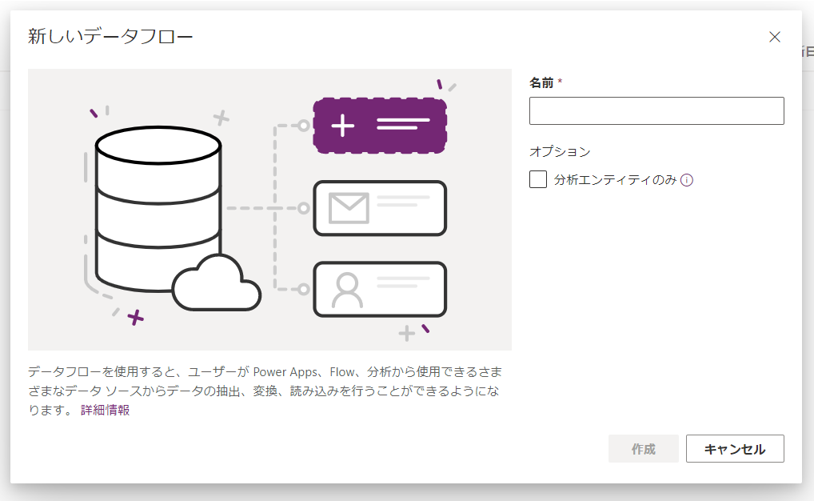Open info icon next to 分析エンティティのみ

pyautogui.click(x=687, y=180)
